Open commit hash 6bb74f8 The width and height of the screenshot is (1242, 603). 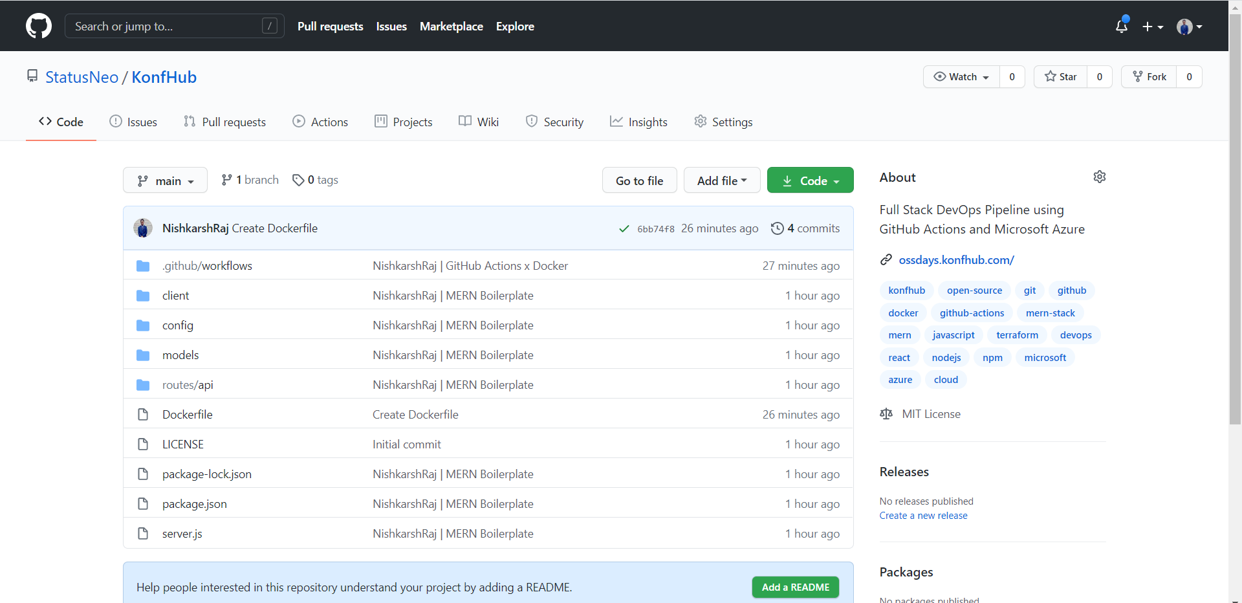(656, 228)
